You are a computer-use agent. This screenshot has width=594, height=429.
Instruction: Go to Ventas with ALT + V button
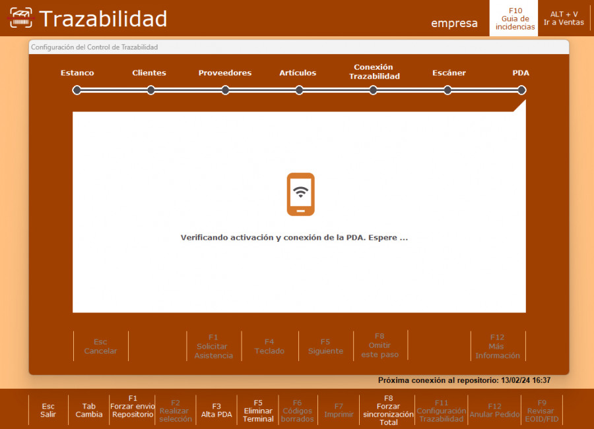[564, 18]
